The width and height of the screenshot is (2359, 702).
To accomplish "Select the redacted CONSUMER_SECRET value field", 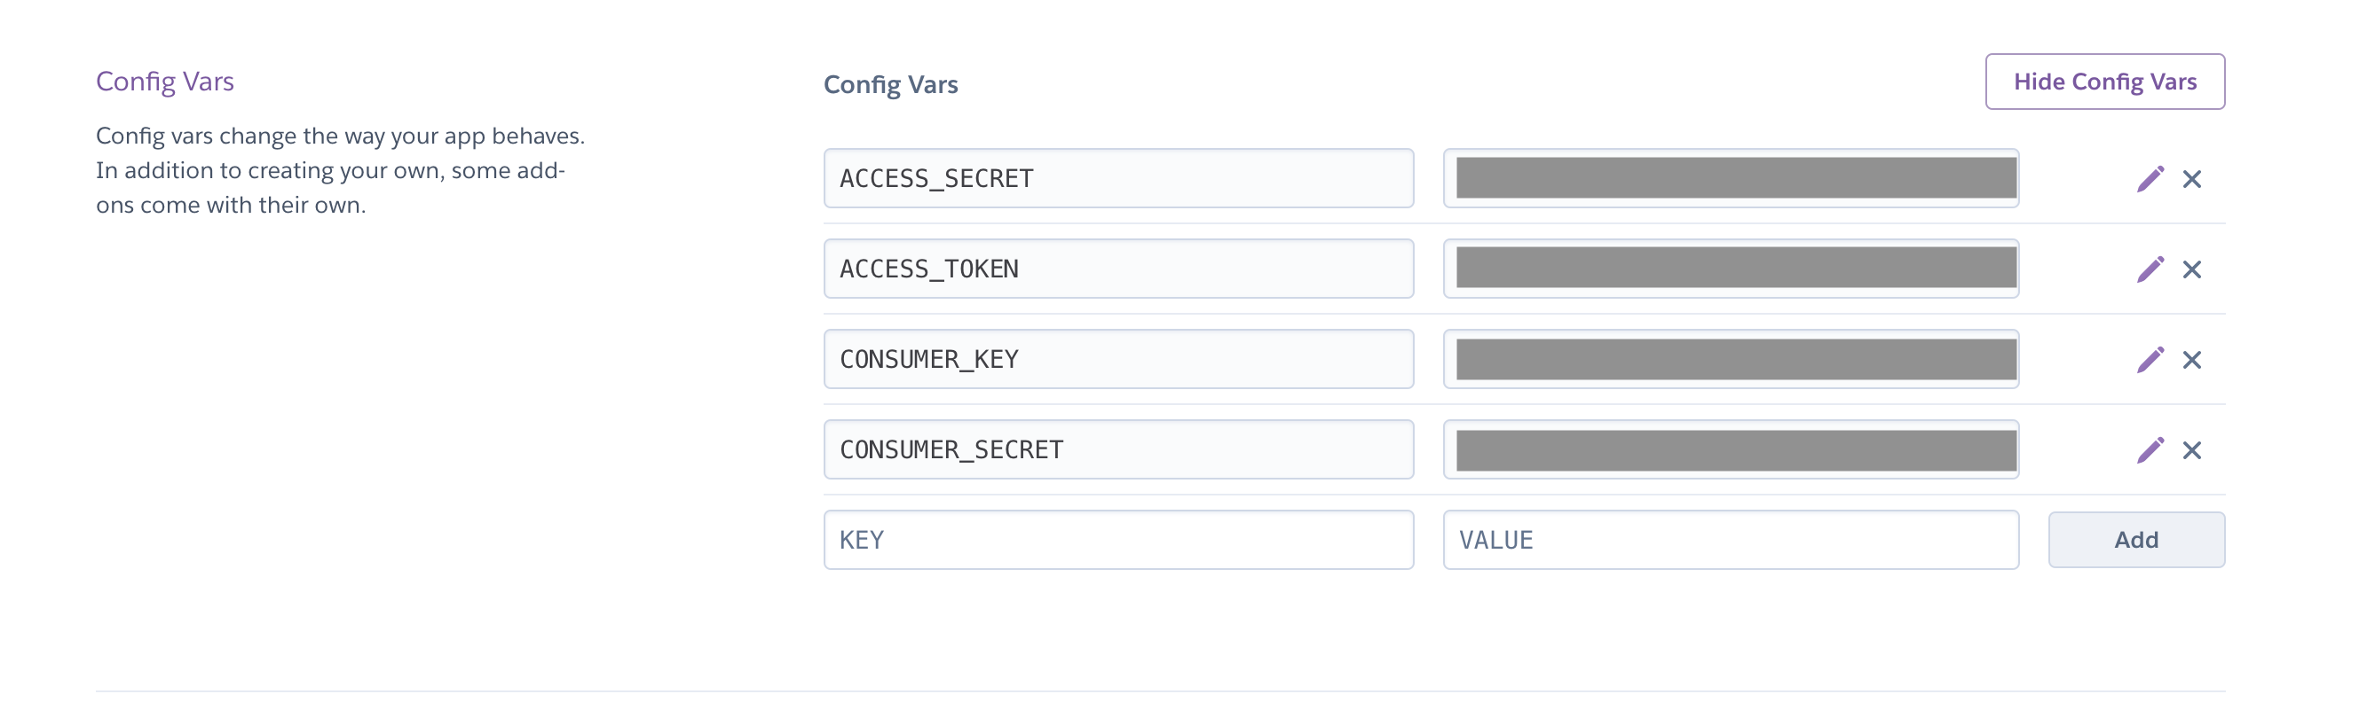I will click(1730, 450).
